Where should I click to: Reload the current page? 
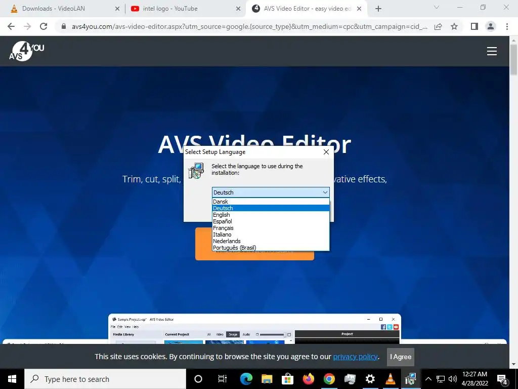[44, 26]
